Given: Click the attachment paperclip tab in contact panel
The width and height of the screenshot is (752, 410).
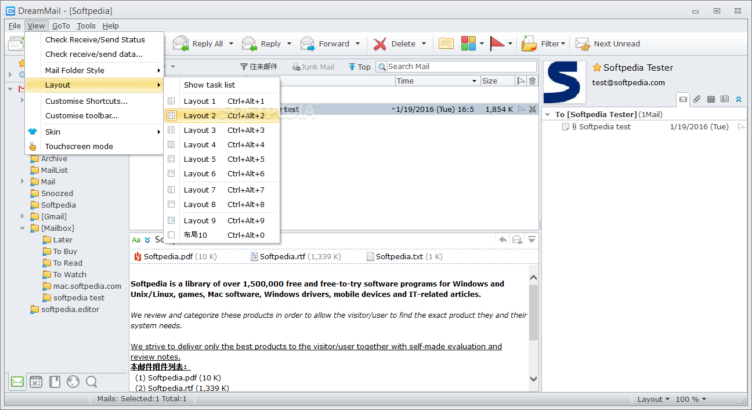Looking at the screenshot, I should (x=697, y=99).
